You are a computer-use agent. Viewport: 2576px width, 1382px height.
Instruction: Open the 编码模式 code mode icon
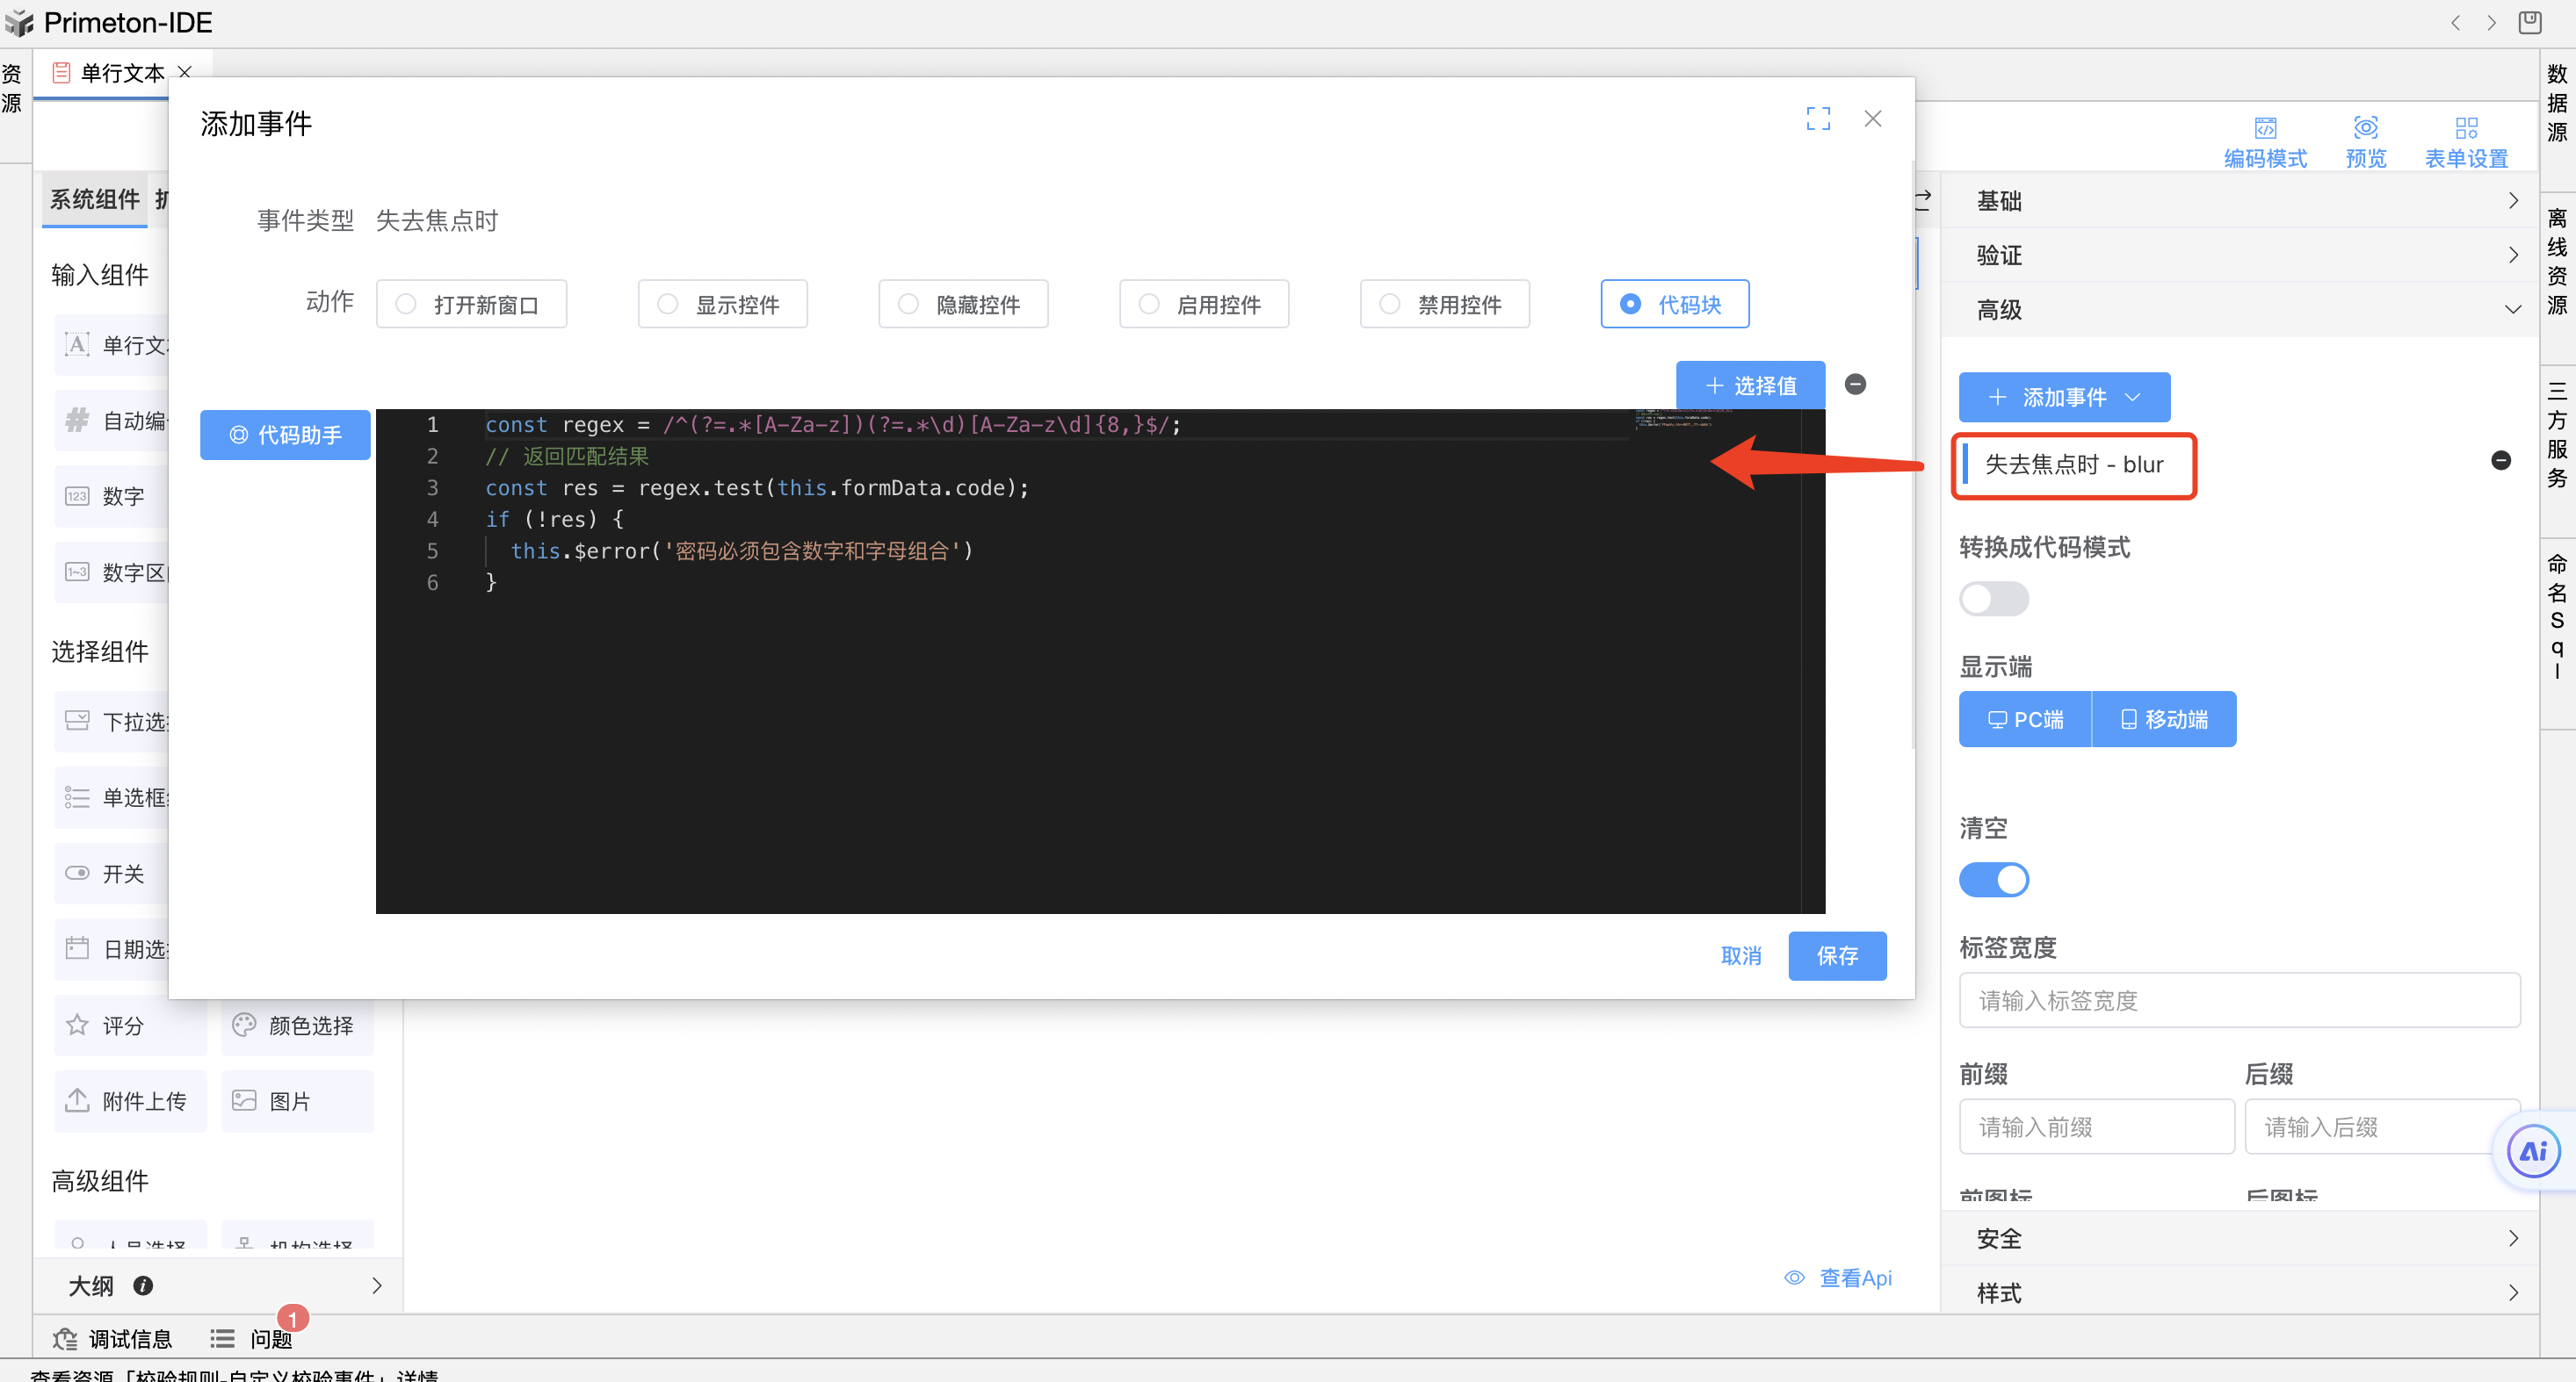(2265, 129)
